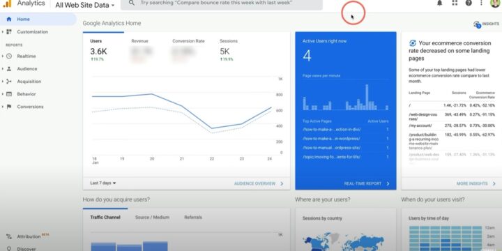Switch to the Source / Medium tab
The height and width of the screenshot is (251, 502).
(x=152, y=218)
